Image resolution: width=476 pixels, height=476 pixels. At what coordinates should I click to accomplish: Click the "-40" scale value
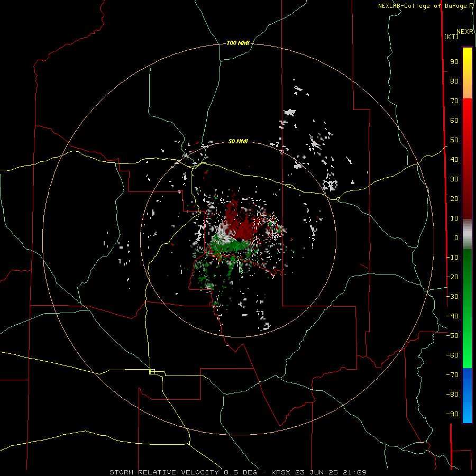[x=452, y=316]
